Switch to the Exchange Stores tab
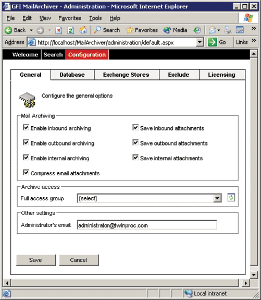The image size is (261, 300). click(x=126, y=75)
